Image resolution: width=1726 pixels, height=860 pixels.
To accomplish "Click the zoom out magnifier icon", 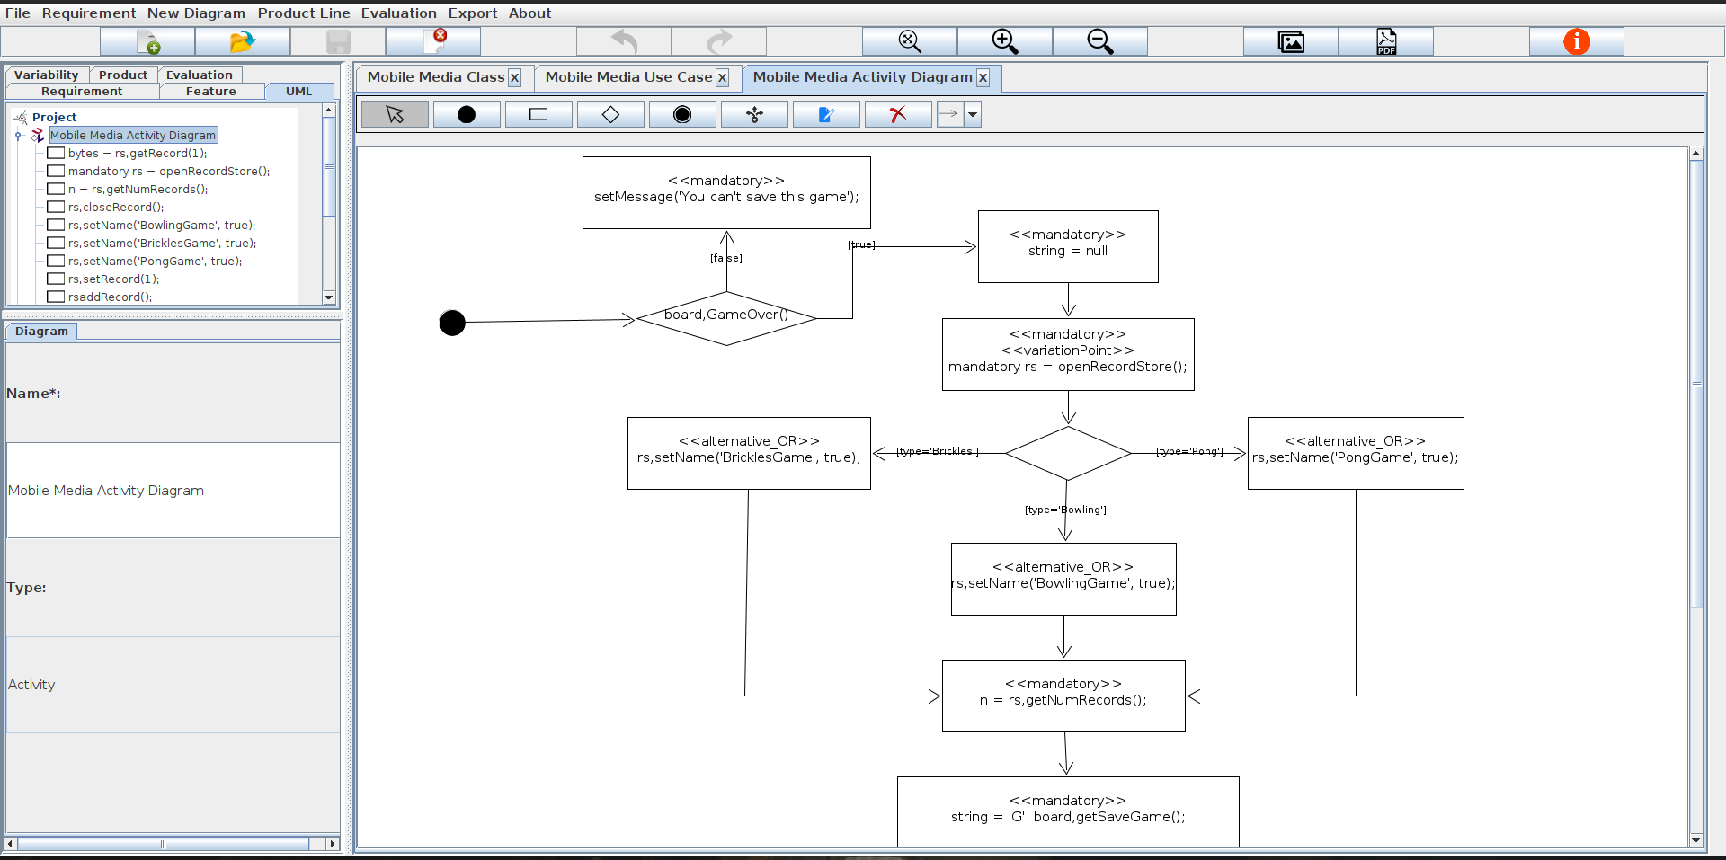I will [1100, 41].
